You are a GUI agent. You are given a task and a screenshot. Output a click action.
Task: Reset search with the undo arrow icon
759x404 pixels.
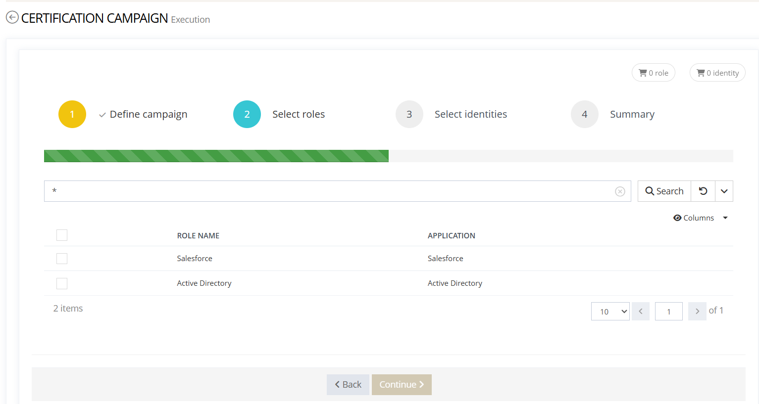tap(703, 191)
